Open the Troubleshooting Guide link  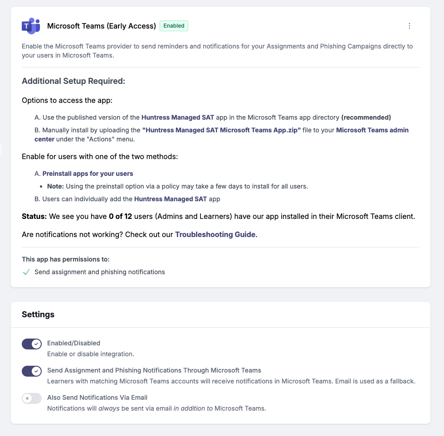(x=215, y=235)
